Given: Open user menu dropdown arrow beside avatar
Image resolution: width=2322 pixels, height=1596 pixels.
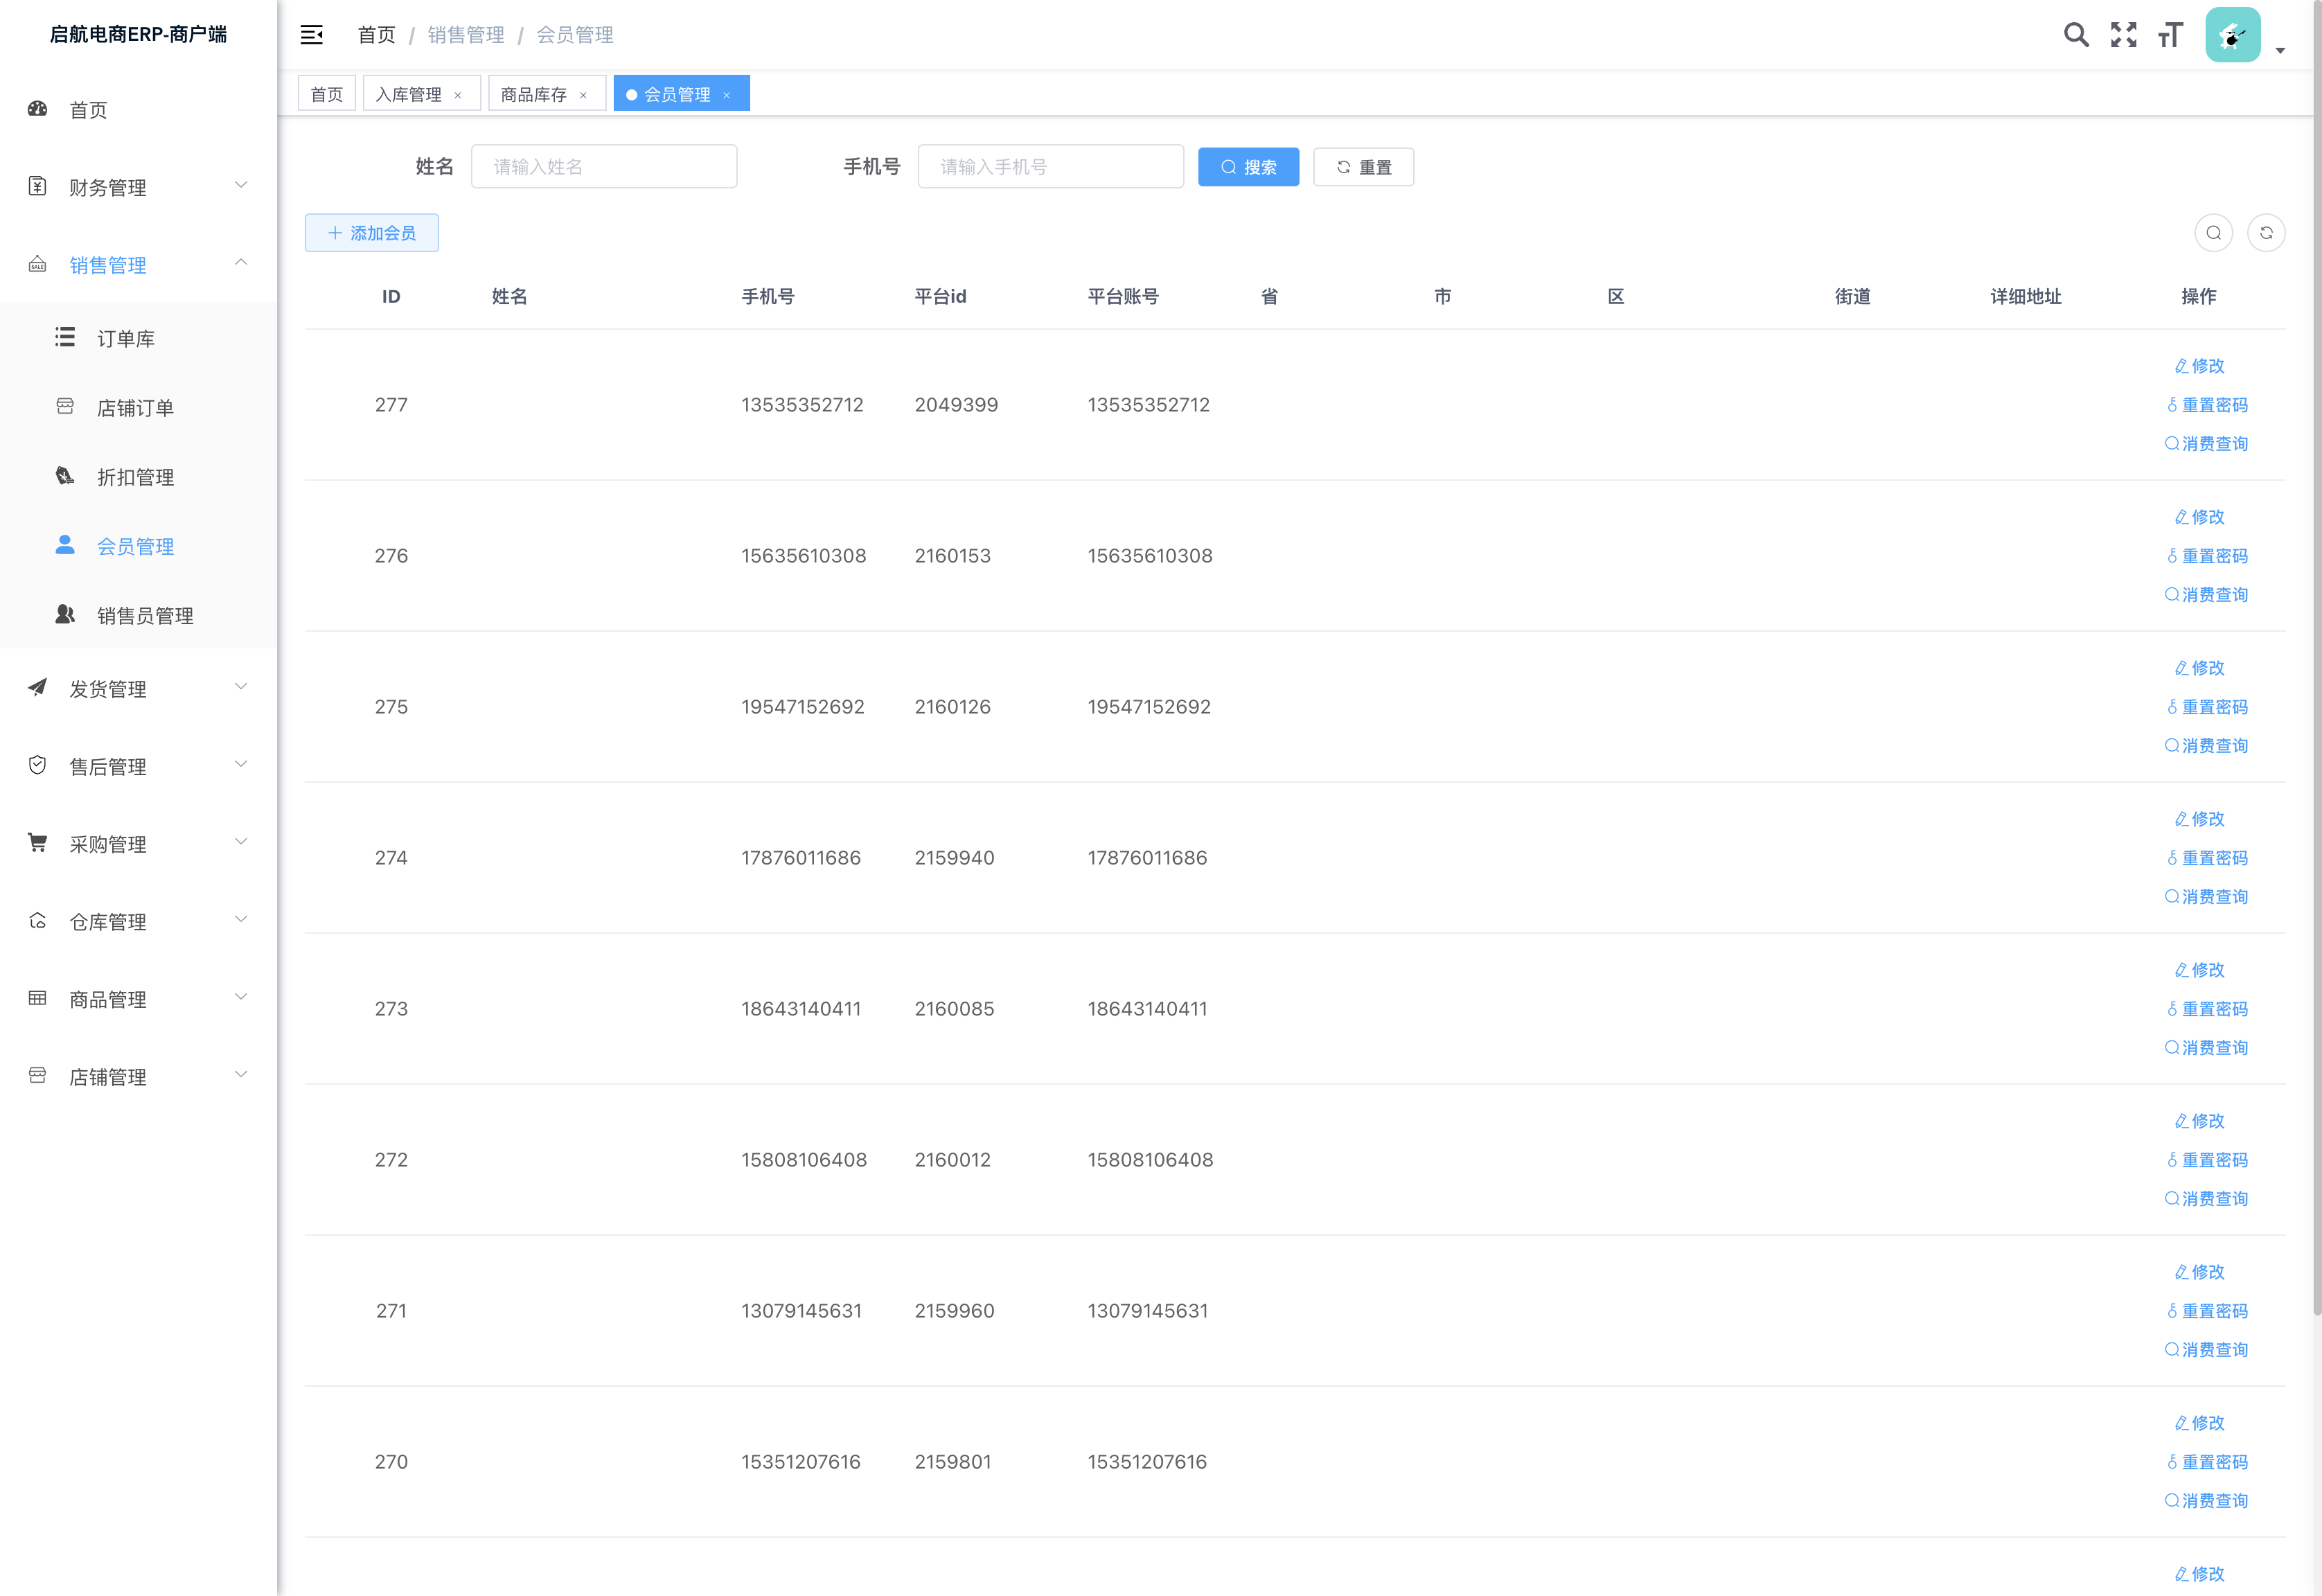Looking at the screenshot, I should [2280, 50].
